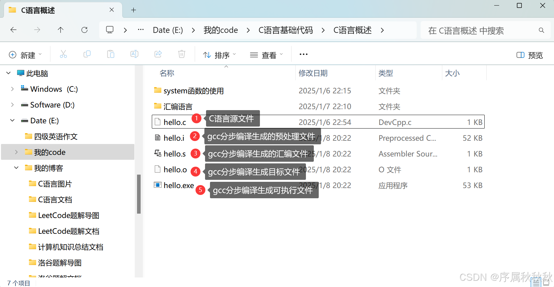Viewport: 554px width, 287px height.
Task: Click the Copy icon in toolbar
Action: coord(87,54)
